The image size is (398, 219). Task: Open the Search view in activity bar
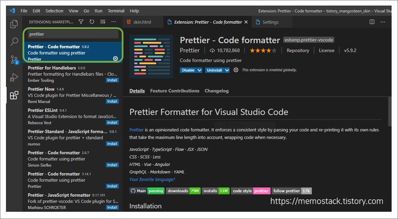click(14, 42)
